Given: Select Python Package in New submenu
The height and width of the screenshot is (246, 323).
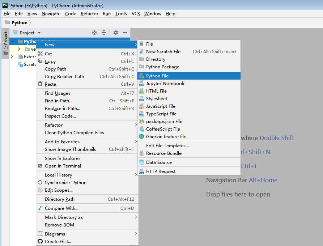Looking at the screenshot, I should 189,67.
